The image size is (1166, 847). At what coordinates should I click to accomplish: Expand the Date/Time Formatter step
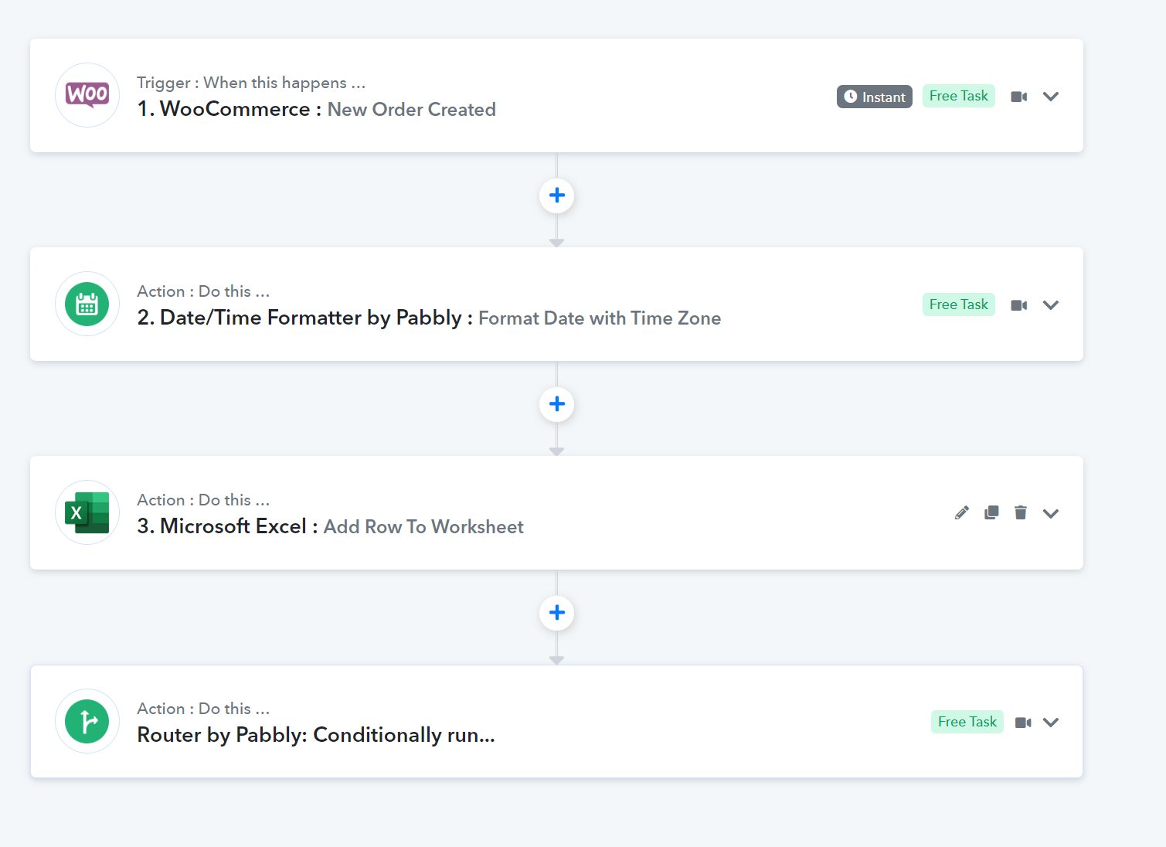1051,305
